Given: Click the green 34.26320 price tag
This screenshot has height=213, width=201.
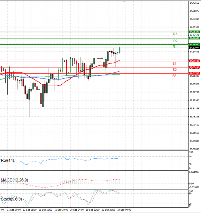Looking at the screenshot, I should tap(194, 32).
